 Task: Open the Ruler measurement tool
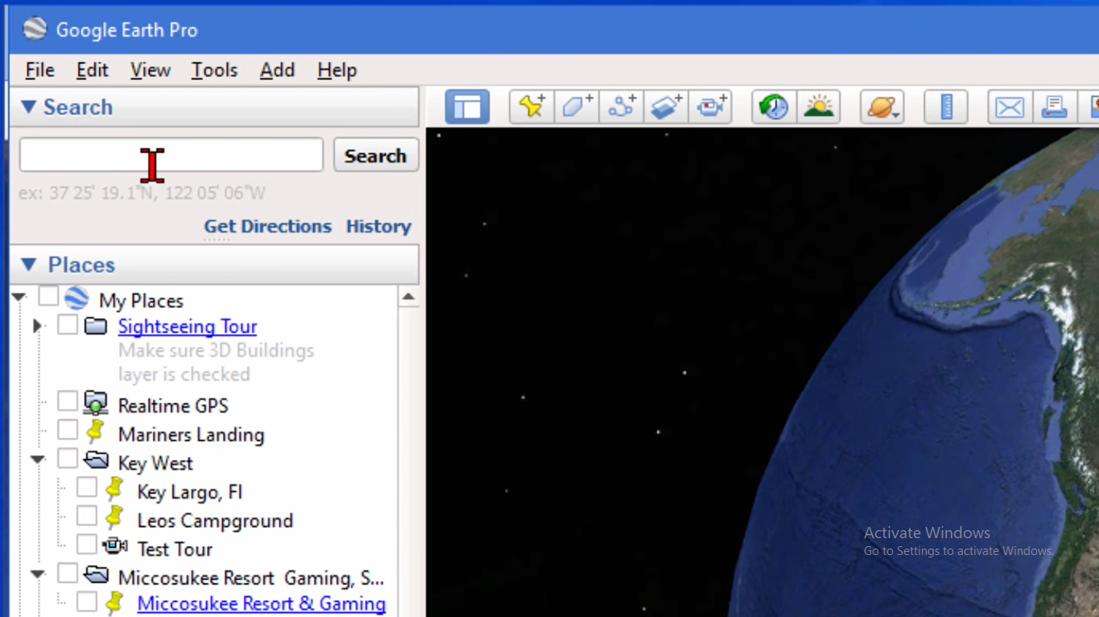click(945, 105)
